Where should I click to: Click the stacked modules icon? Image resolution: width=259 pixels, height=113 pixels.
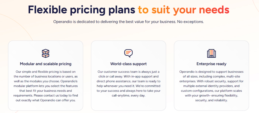tap(46, 53)
